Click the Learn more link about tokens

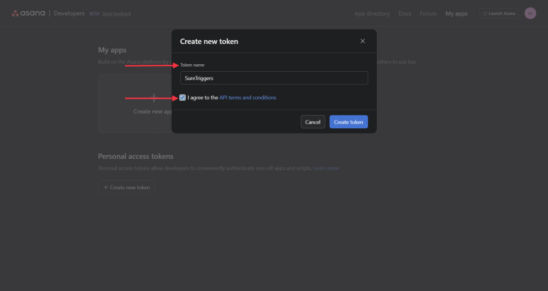[326, 168]
